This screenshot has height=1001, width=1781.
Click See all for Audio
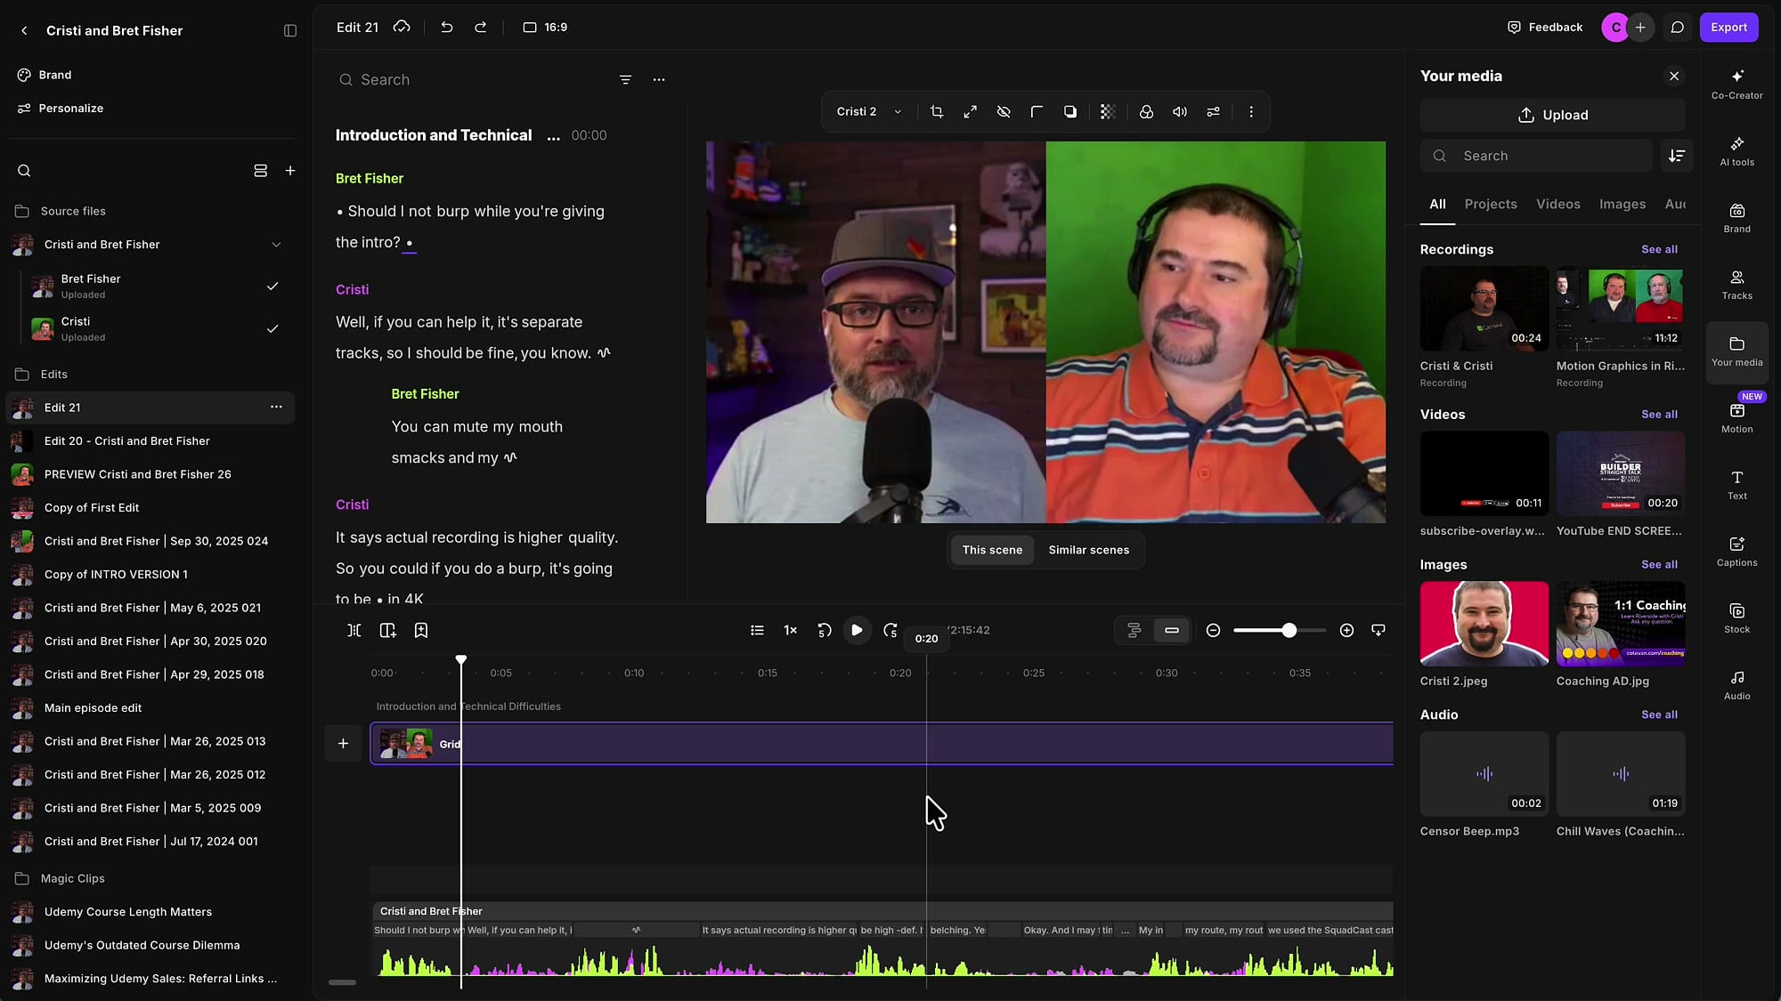[1659, 714]
